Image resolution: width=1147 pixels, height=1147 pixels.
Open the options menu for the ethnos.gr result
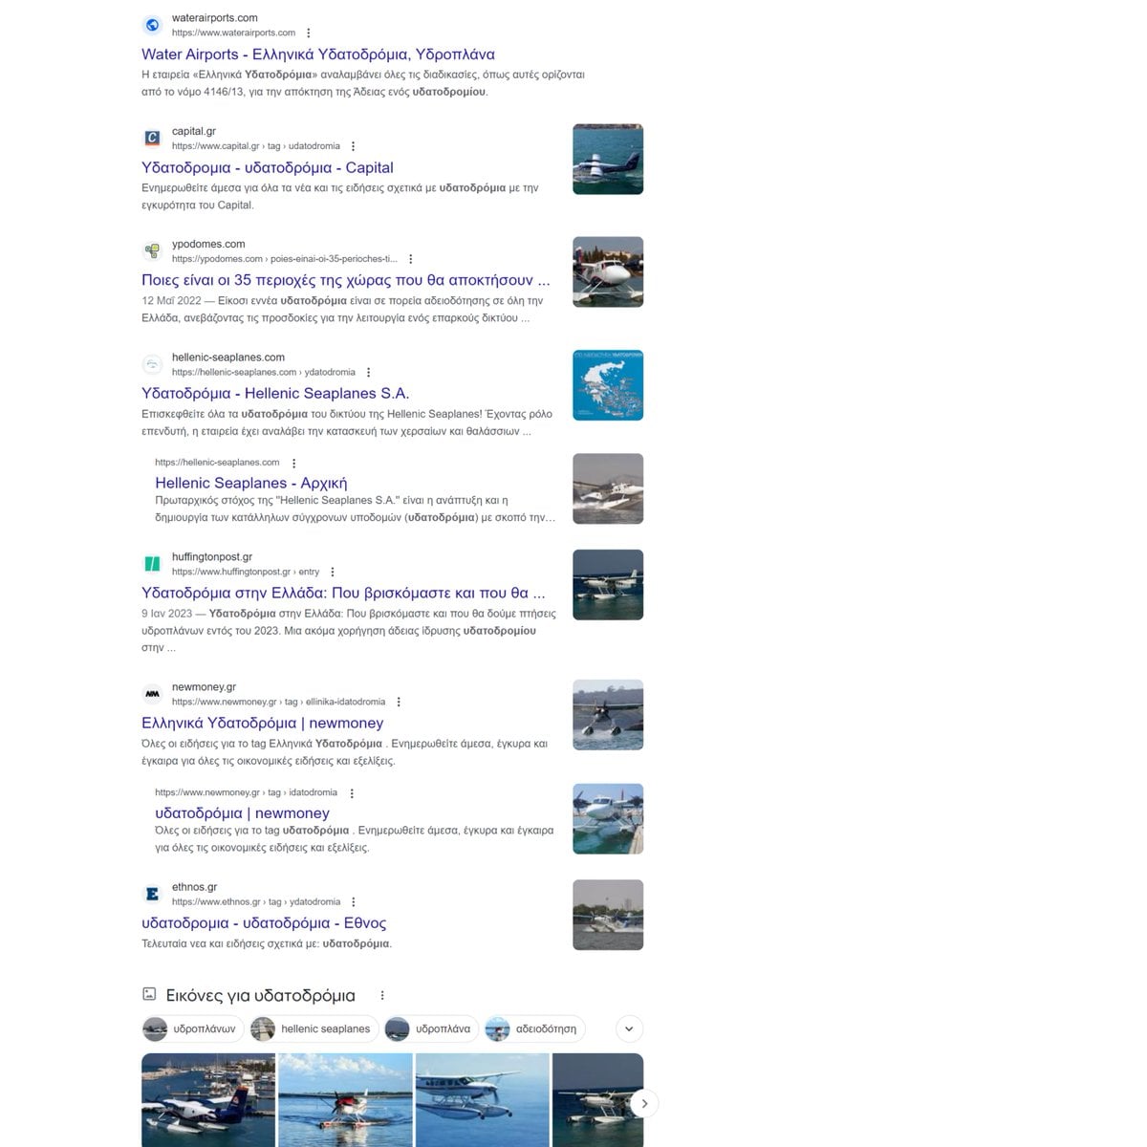(353, 901)
